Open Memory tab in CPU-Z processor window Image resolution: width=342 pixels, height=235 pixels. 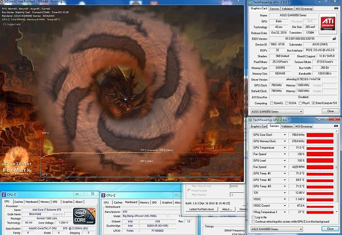[x=45, y=202]
